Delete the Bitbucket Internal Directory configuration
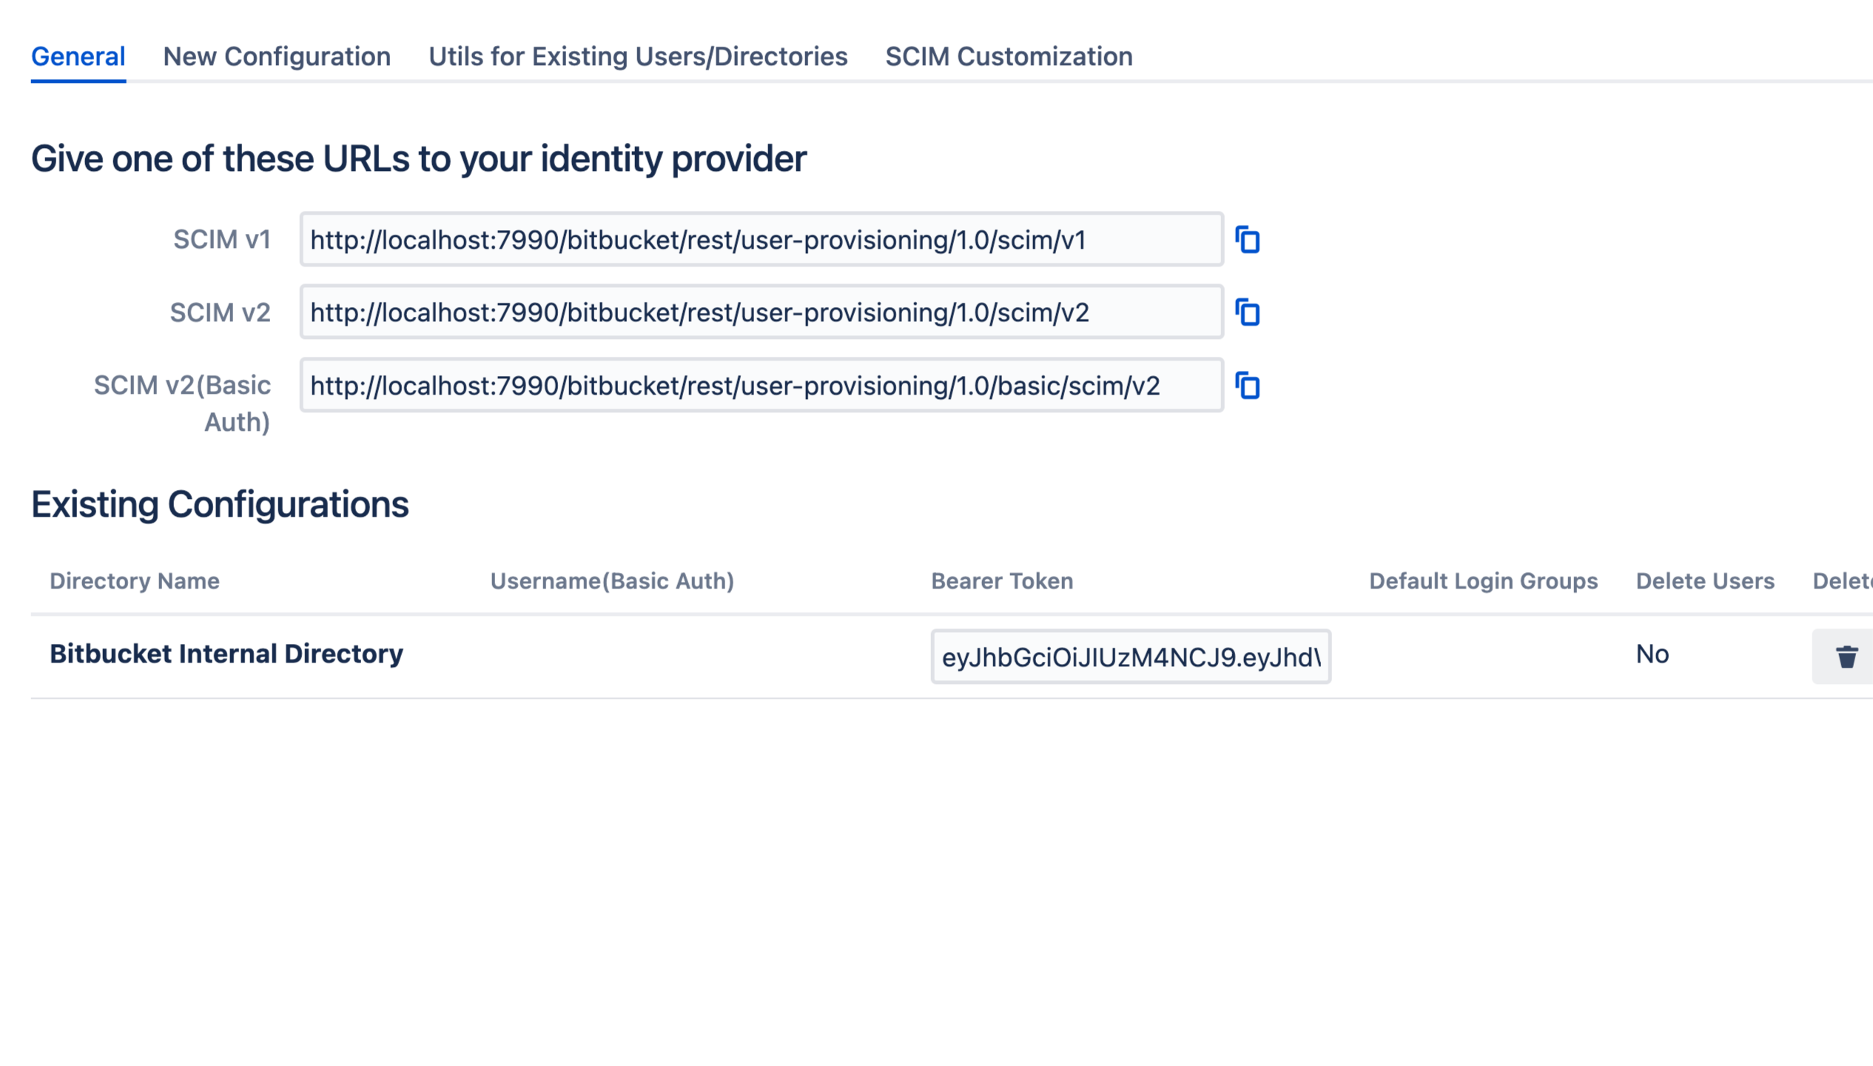Viewport: 1873px width, 1066px height. pyautogui.click(x=1846, y=657)
